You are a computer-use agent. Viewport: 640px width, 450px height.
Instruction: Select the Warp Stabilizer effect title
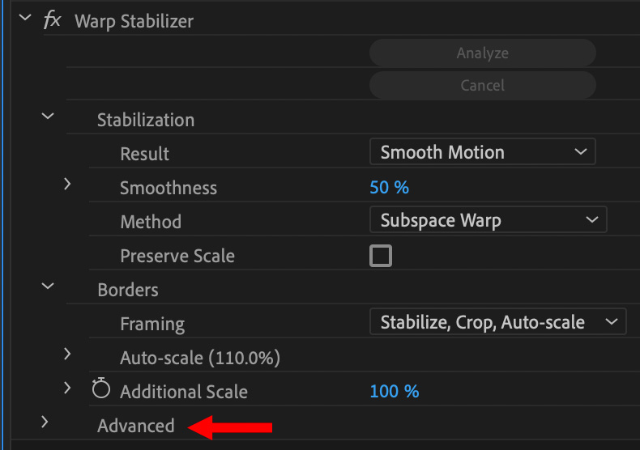pos(134,21)
